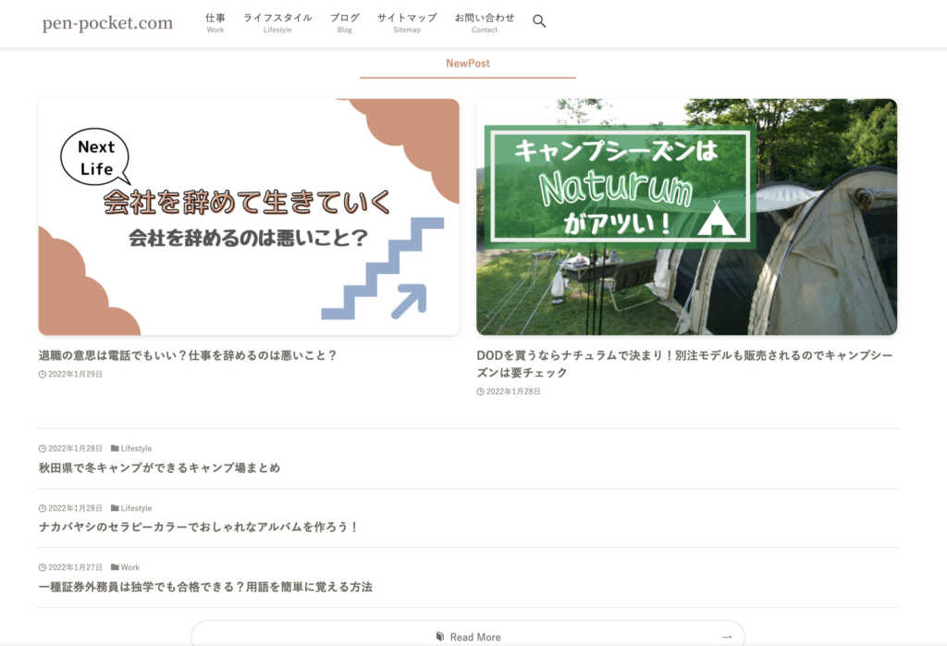Open article 一種証券外務員は独学でも合格できる？
Viewport: 947px width, 646px height.
[205, 587]
